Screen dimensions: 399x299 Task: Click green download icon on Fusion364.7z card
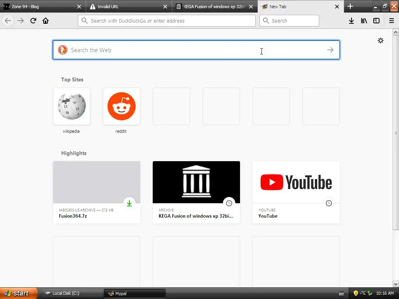(x=129, y=203)
